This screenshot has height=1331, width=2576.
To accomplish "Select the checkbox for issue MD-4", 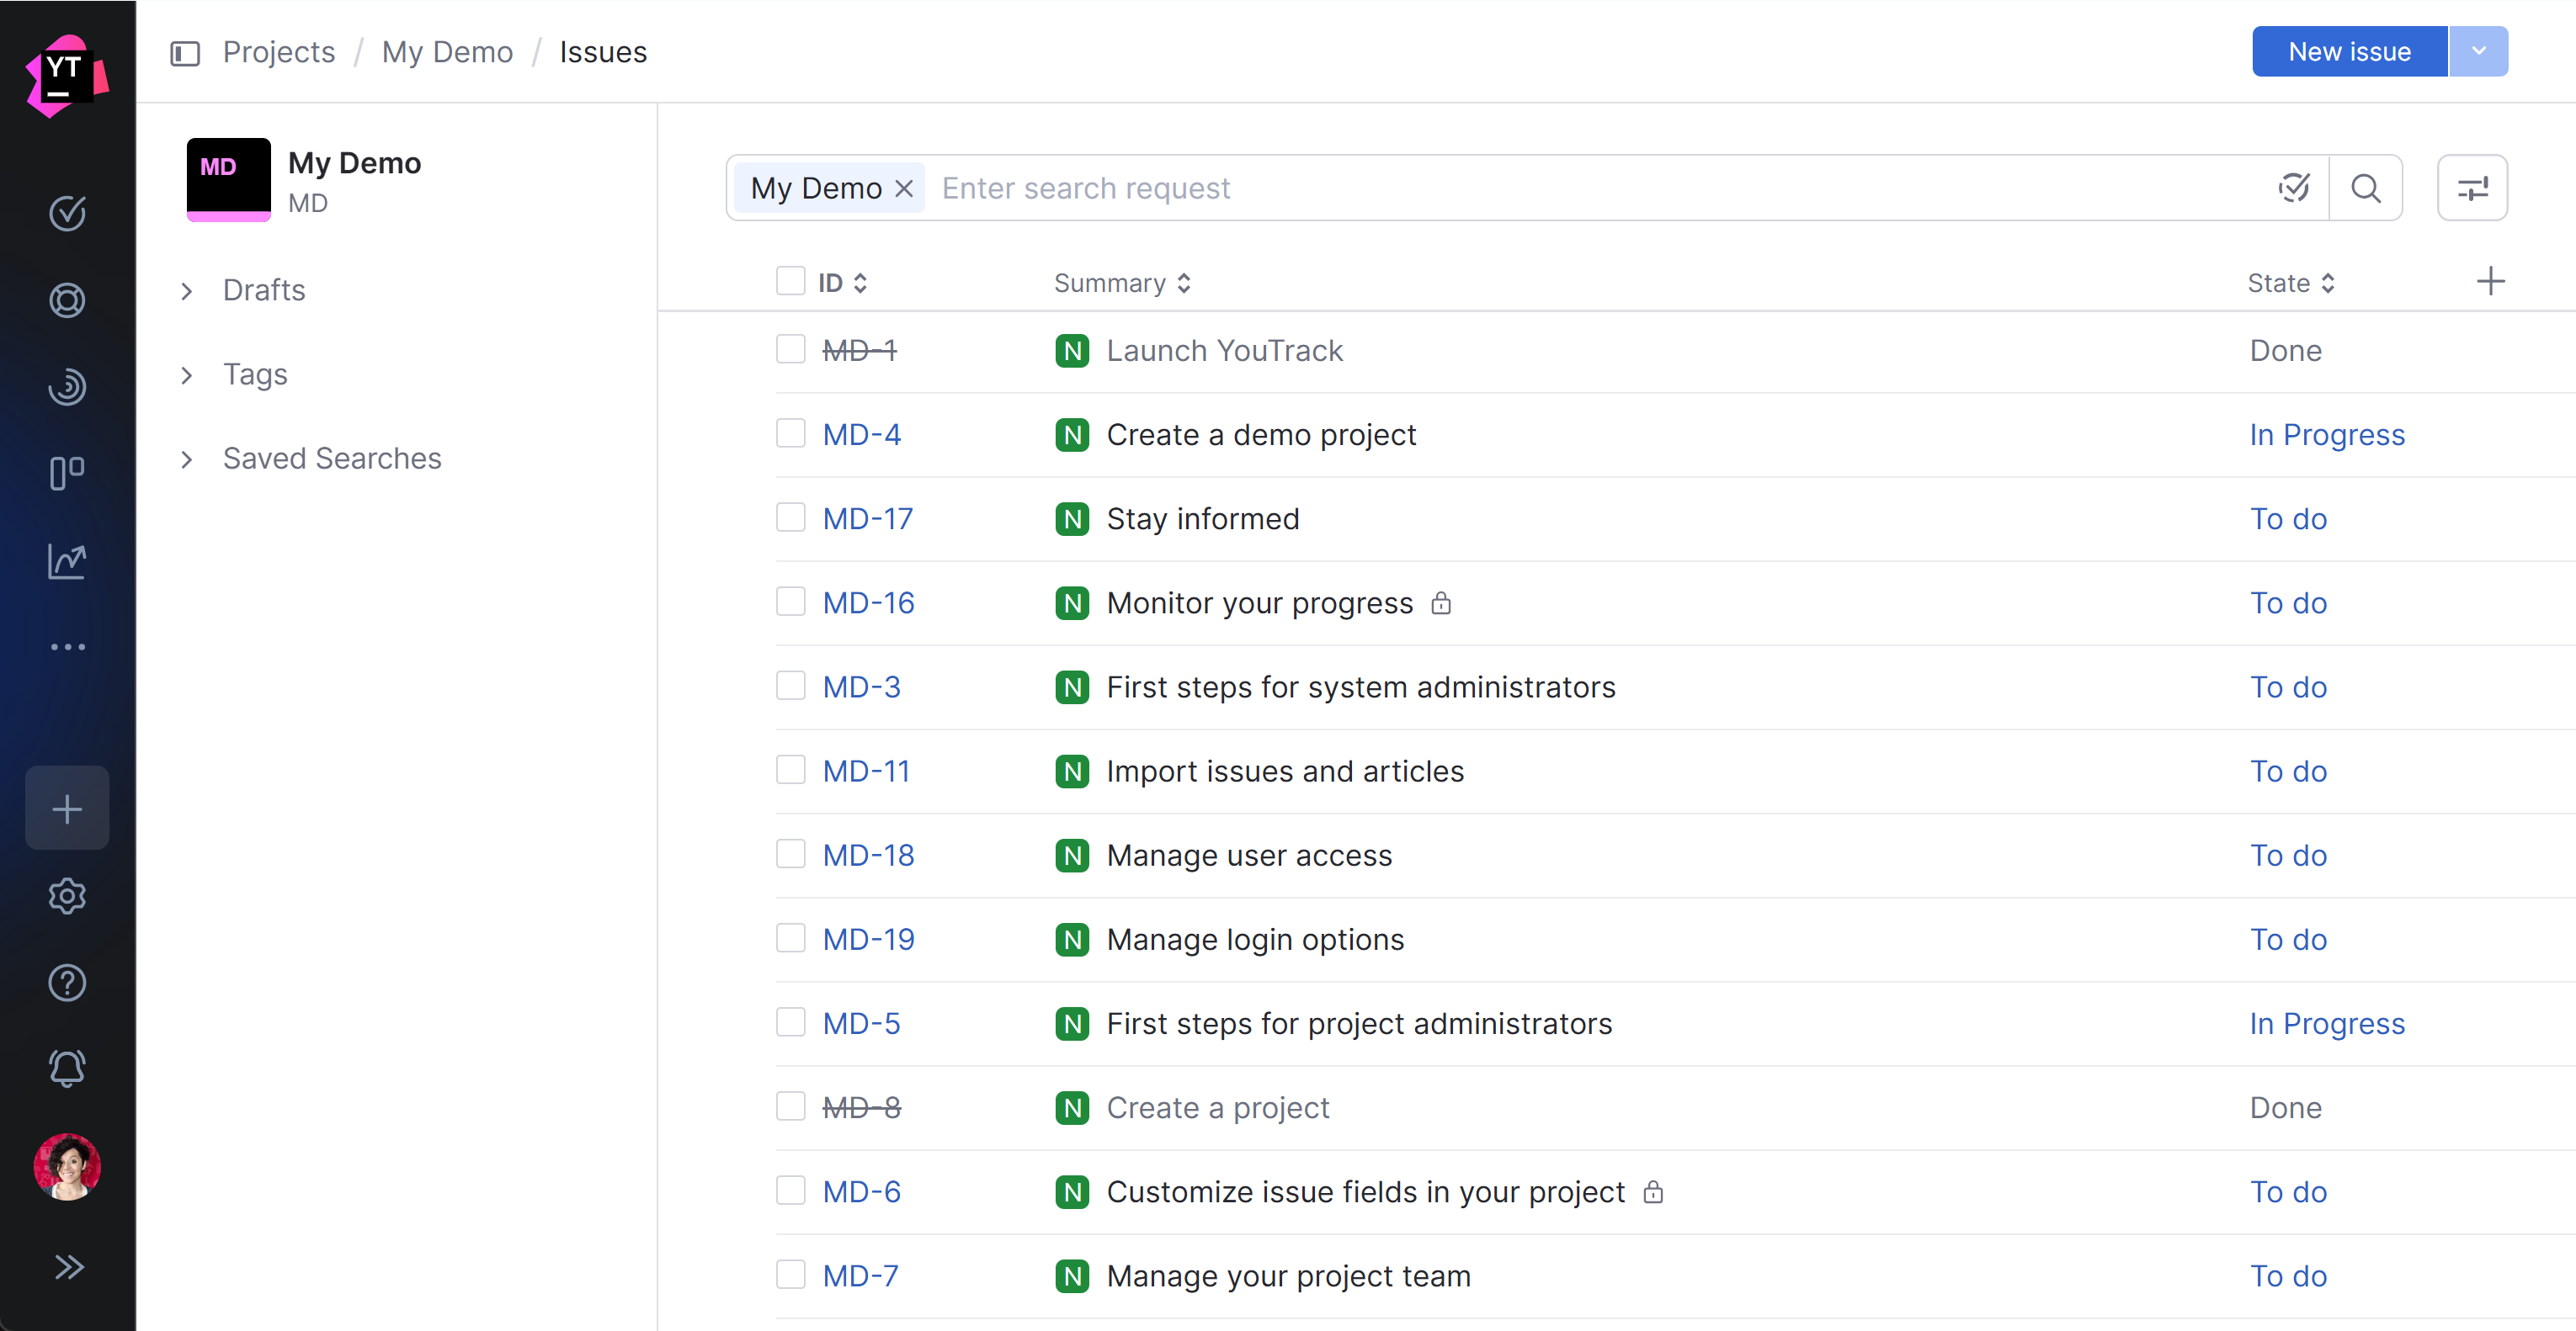I will pyautogui.click(x=790, y=432).
